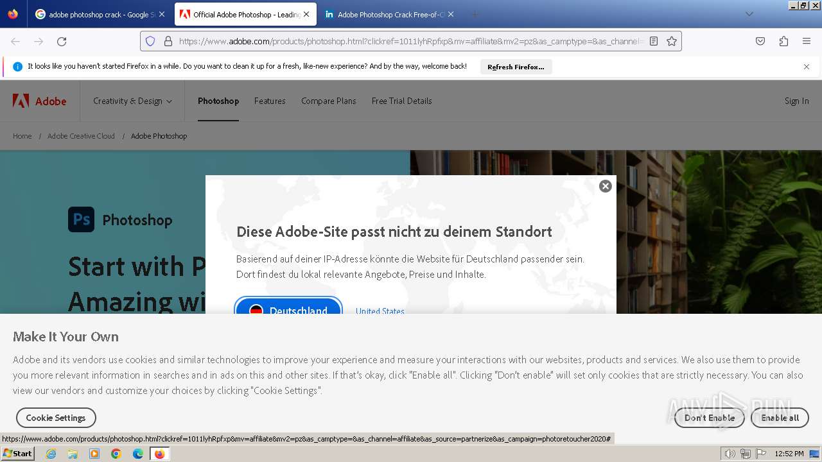The height and width of the screenshot is (462, 822).
Task: Follow the Adobe Creative Cloud breadcrumb
Action: [x=81, y=136]
